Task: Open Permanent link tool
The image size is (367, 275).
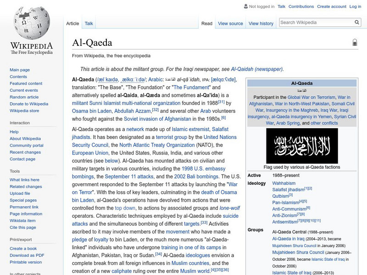Action: click(x=24, y=207)
